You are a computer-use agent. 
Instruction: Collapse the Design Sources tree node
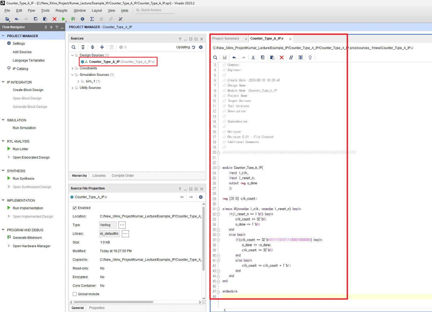click(x=72, y=55)
